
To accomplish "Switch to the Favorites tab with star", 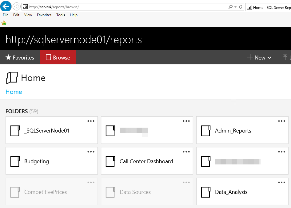I will (x=20, y=57).
